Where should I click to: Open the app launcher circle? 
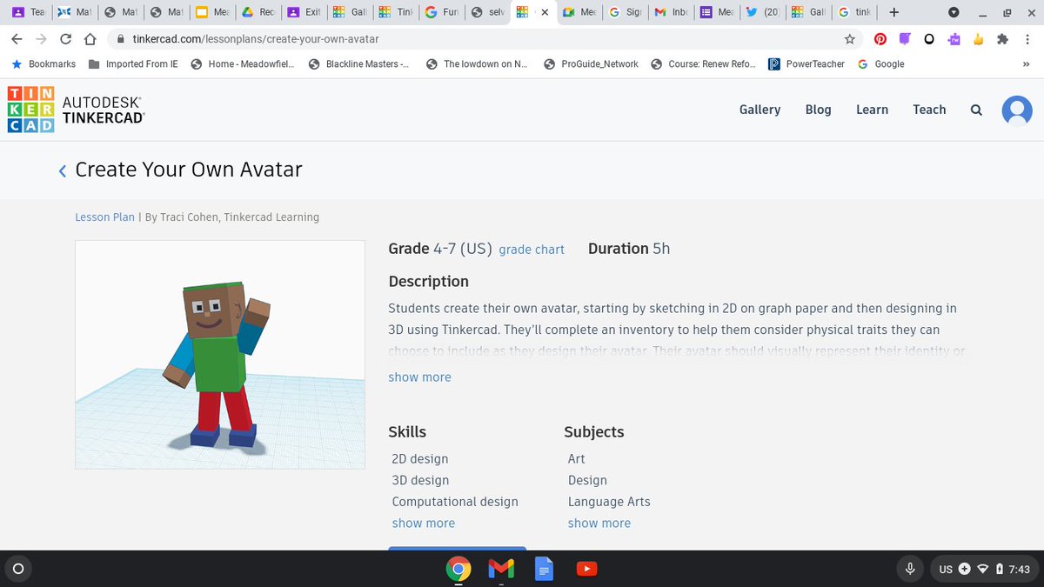click(18, 569)
